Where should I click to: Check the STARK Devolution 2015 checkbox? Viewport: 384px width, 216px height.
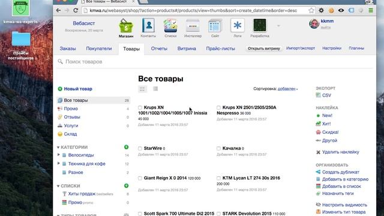(x=218, y=214)
